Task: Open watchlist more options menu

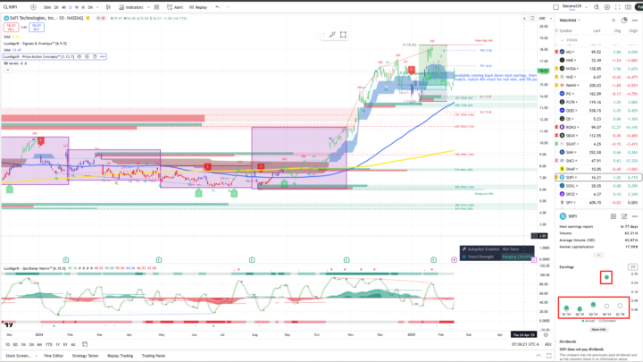Action: (635, 20)
